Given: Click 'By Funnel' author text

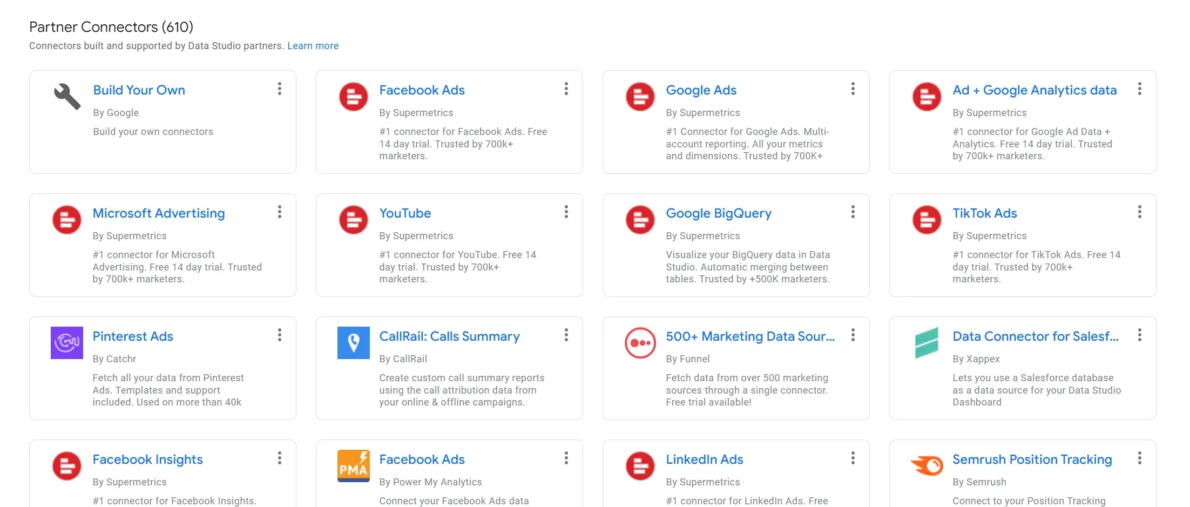Looking at the screenshot, I should tap(687, 359).
